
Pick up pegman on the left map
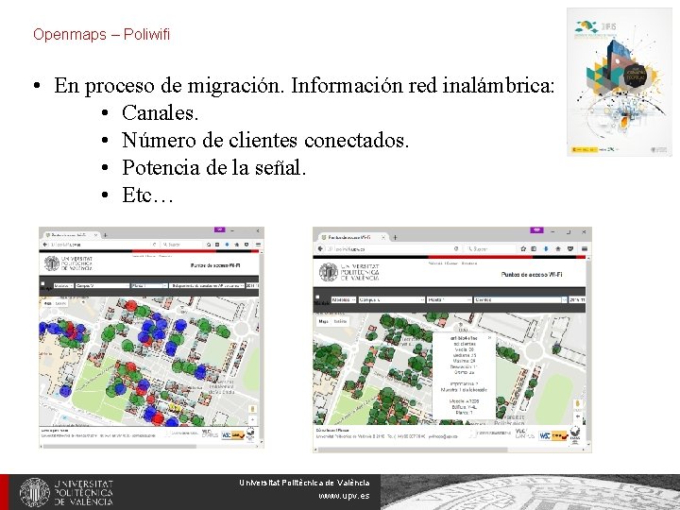pyautogui.click(x=253, y=409)
